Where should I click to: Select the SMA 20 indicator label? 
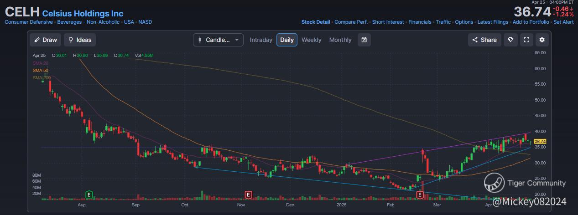(40, 63)
